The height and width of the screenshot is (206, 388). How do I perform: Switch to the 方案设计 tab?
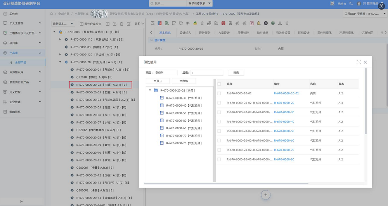(224, 33)
